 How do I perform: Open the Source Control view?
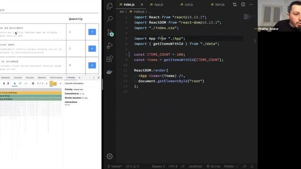(110, 33)
